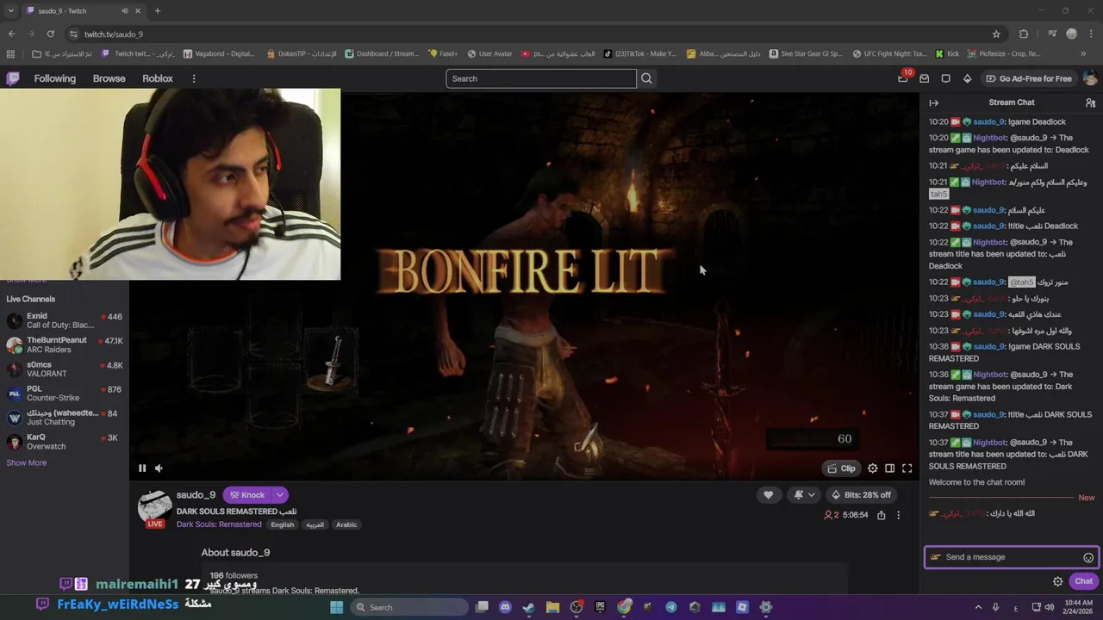
Task: Open chat settings gear icon
Action: (1058, 581)
